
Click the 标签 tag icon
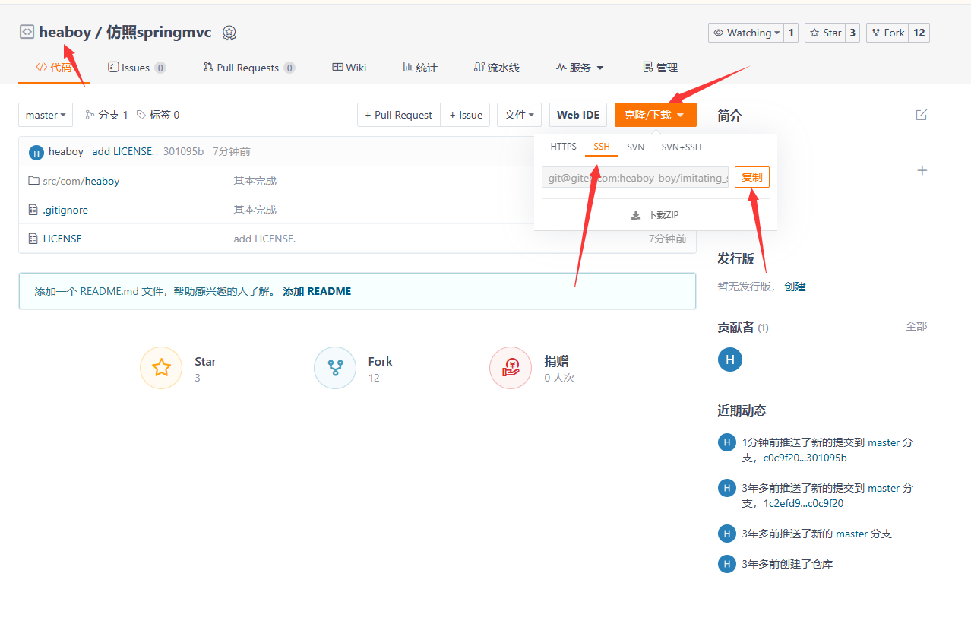141,115
